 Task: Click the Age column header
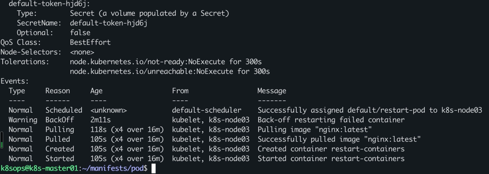click(x=96, y=91)
